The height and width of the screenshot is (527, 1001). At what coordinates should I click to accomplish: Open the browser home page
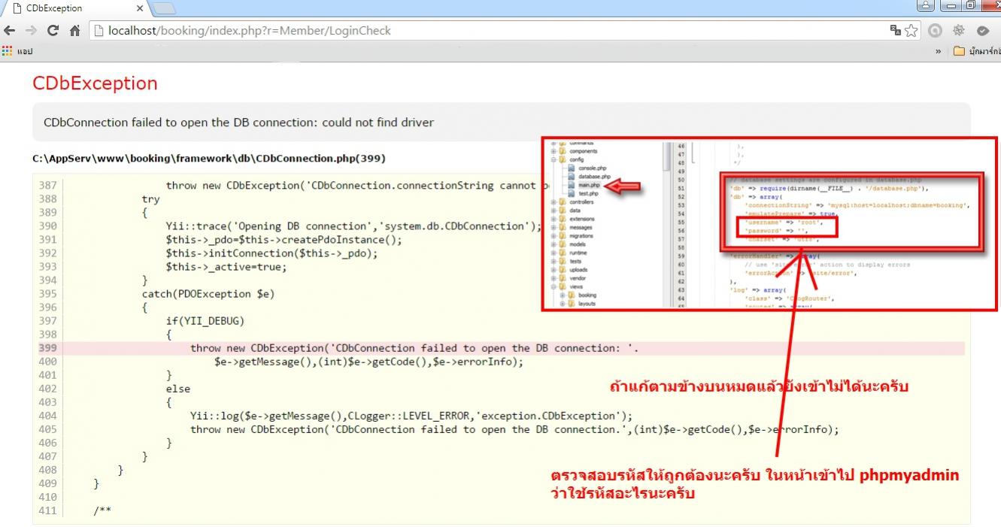[x=74, y=31]
